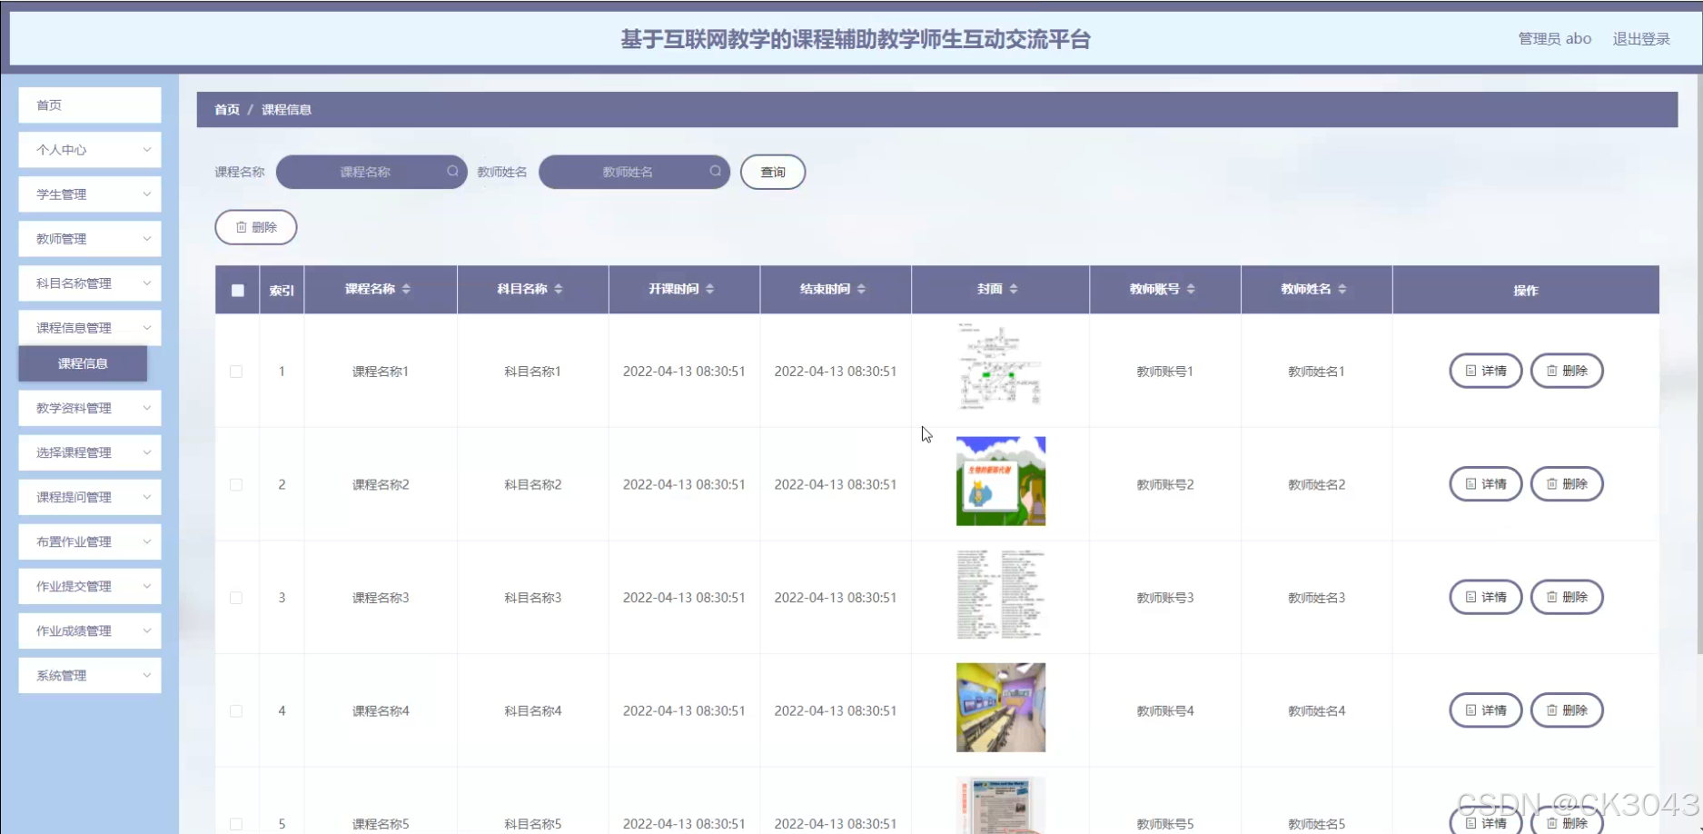Viewport: 1703px width, 834px height.
Task: Click the 索引 column header
Action: pyautogui.click(x=282, y=291)
